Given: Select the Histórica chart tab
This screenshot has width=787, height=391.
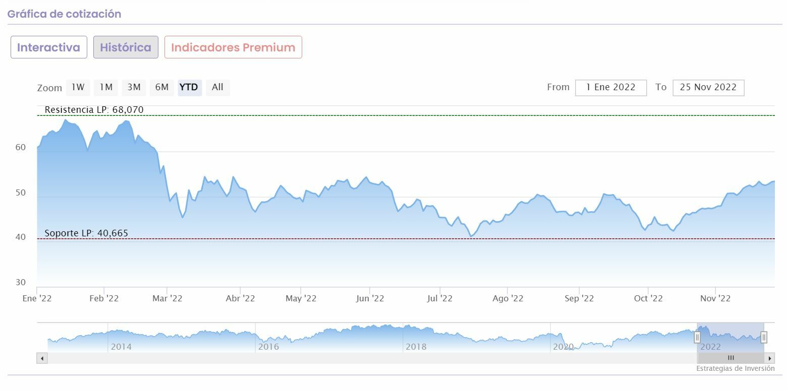Looking at the screenshot, I should (126, 47).
